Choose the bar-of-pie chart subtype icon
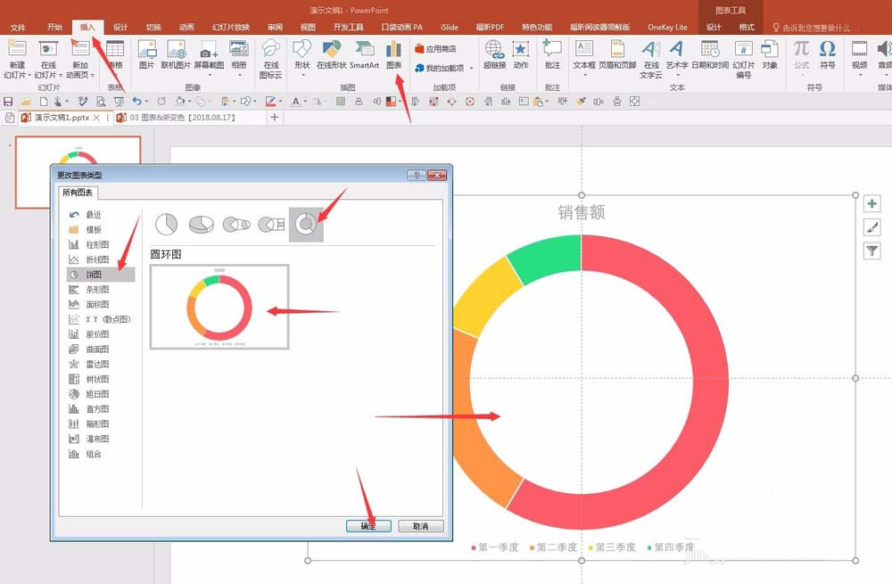 (x=271, y=225)
